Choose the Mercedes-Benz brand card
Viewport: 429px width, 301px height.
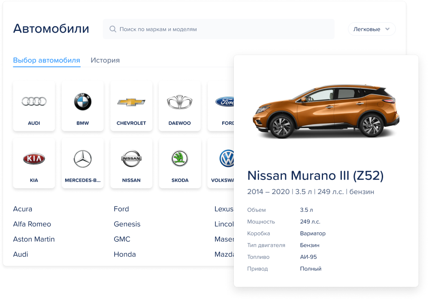(x=83, y=163)
